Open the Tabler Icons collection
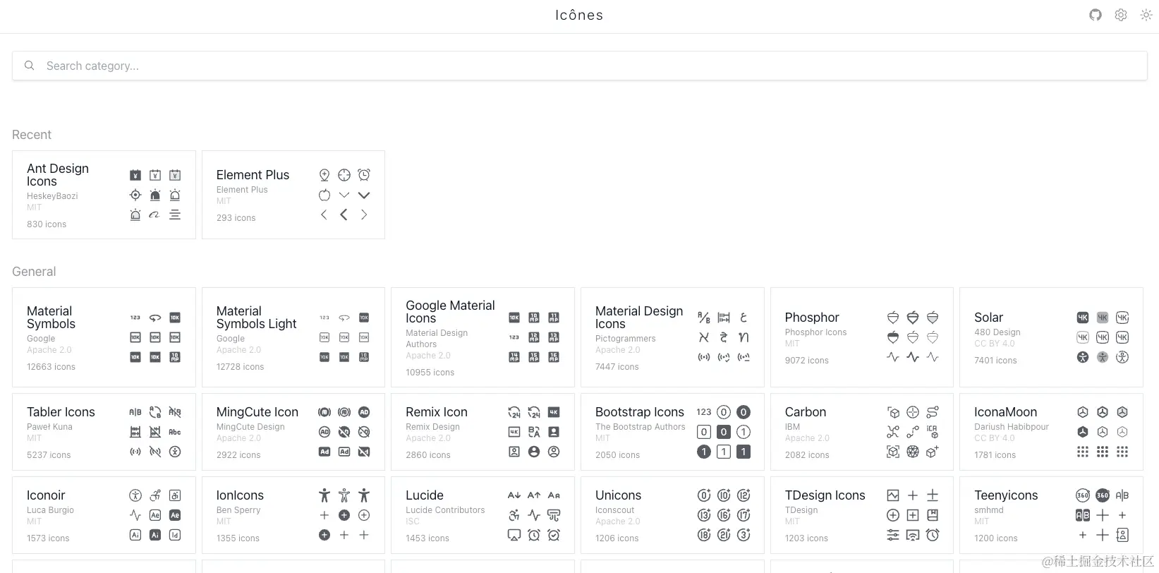 (104, 432)
